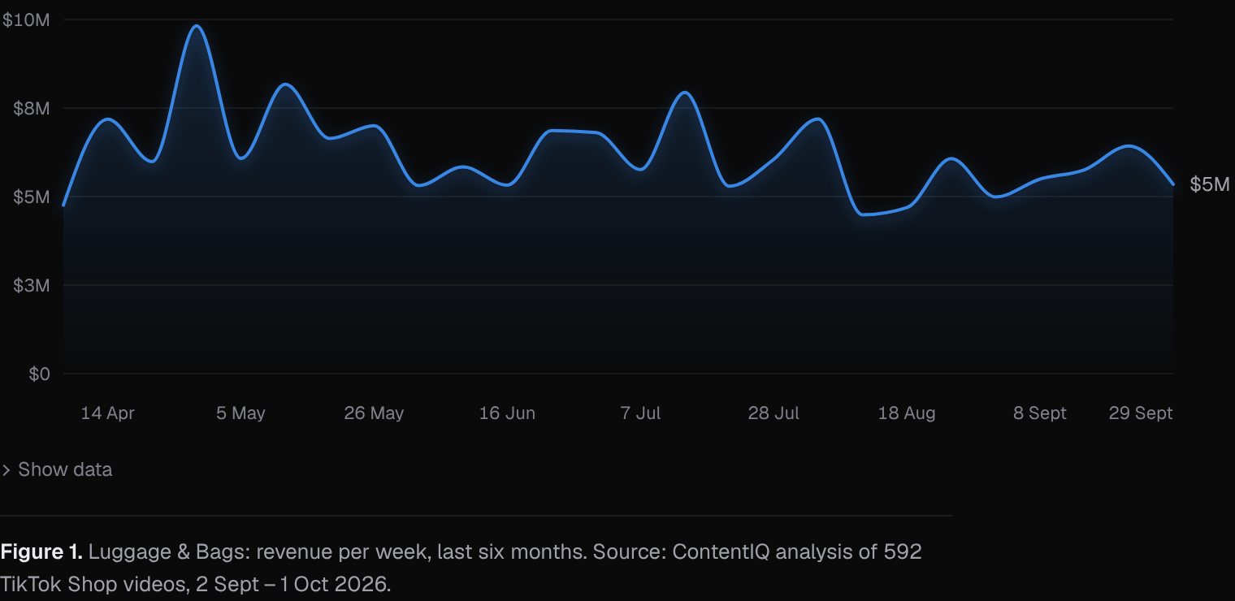
Task: Click the highest revenue peak on the line
Action: tap(196, 26)
